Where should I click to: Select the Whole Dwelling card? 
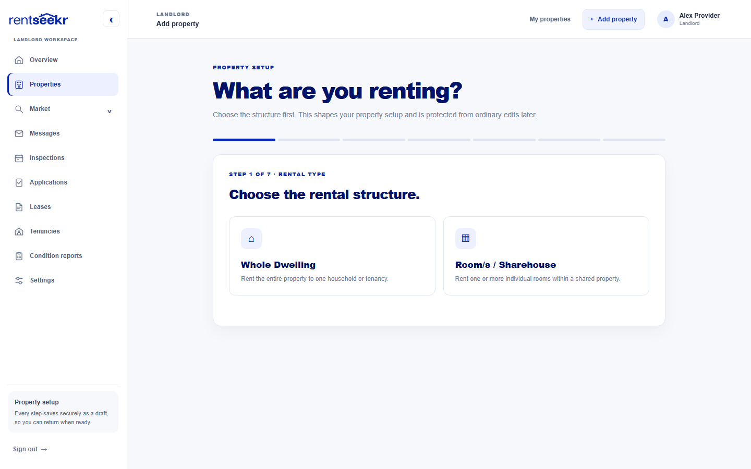tap(332, 256)
